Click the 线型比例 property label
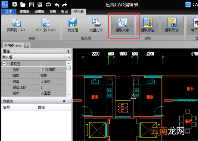198x141 pixels. (x=19, y=88)
